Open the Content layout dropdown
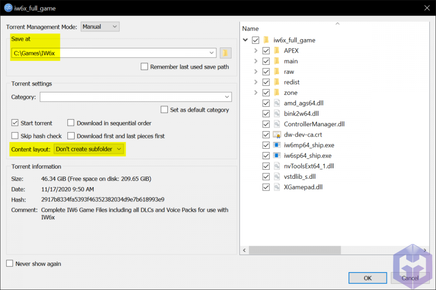 point(89,149)
